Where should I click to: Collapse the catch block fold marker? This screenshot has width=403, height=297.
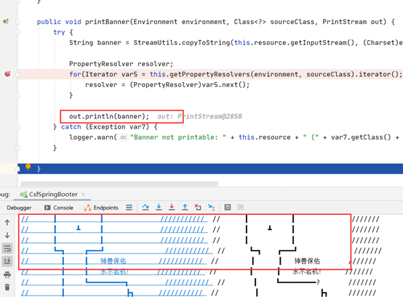click(17, 127)
